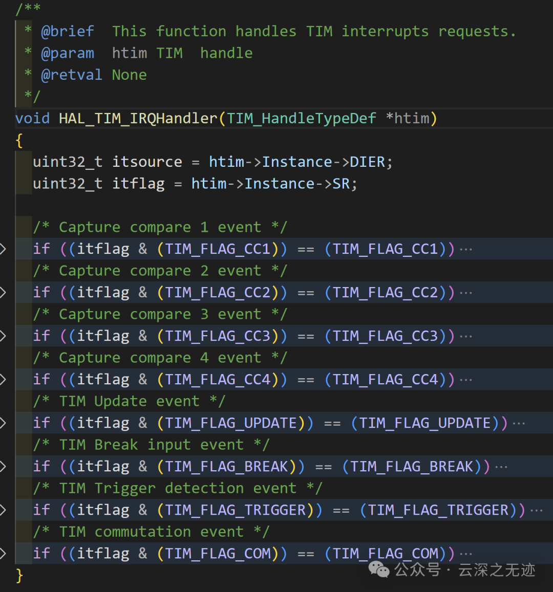The height and width of the screenshot is (592, 553).
Task: Expand folded TIM_FLAG_CC2 if block arrow
Action: pos(3,292)
